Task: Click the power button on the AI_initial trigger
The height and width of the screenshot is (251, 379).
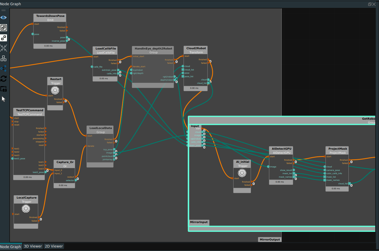Action: [242, 173]
